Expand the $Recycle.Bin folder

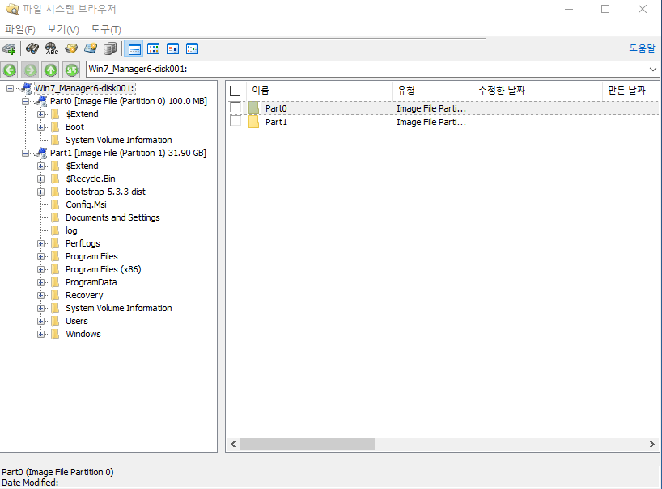click(40, 179)
